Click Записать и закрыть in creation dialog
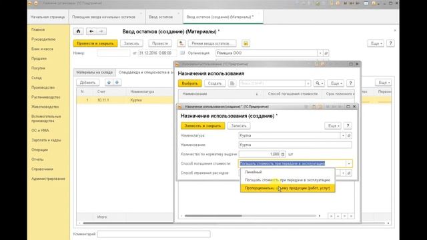This screenshot has height=240, width=427. pos(203,126)
